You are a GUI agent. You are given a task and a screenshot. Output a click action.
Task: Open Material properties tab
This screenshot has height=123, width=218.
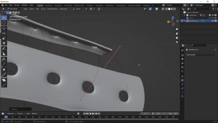point(183,96)
